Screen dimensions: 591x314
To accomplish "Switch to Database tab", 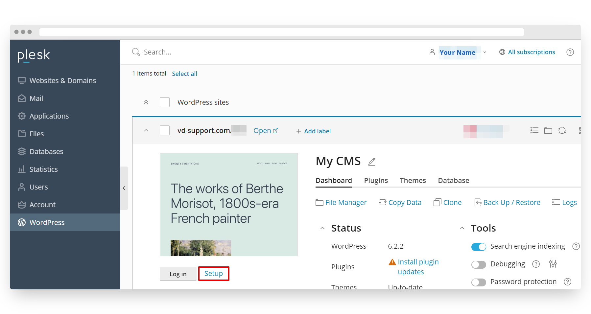I will coord(454,180).
